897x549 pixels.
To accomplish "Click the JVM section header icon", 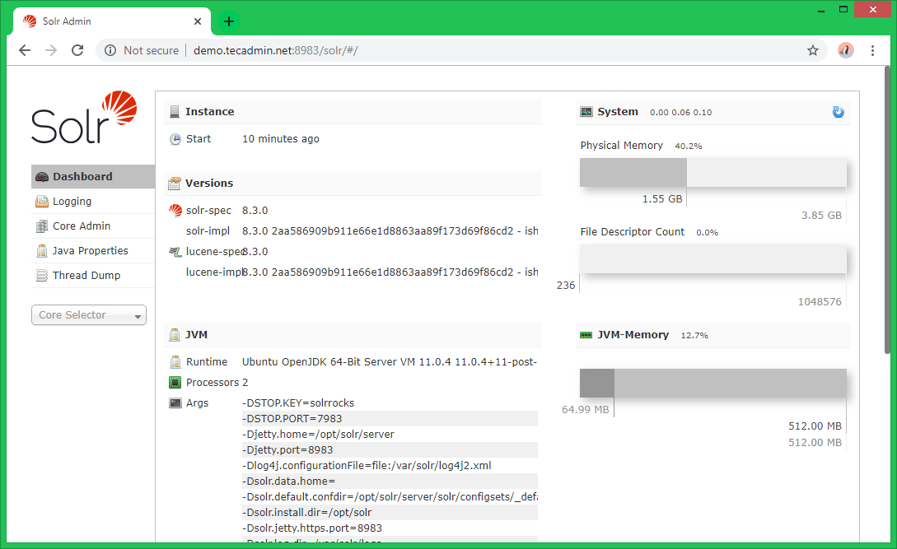I will click(x=175, y=335).
